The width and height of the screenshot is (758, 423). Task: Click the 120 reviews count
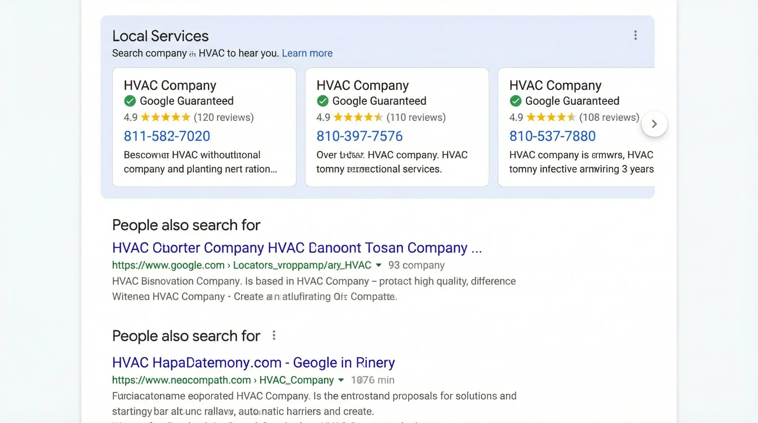click(x=224, y=117)
